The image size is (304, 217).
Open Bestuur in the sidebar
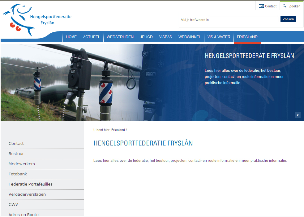pyautogui.click(x=16, y=154)
